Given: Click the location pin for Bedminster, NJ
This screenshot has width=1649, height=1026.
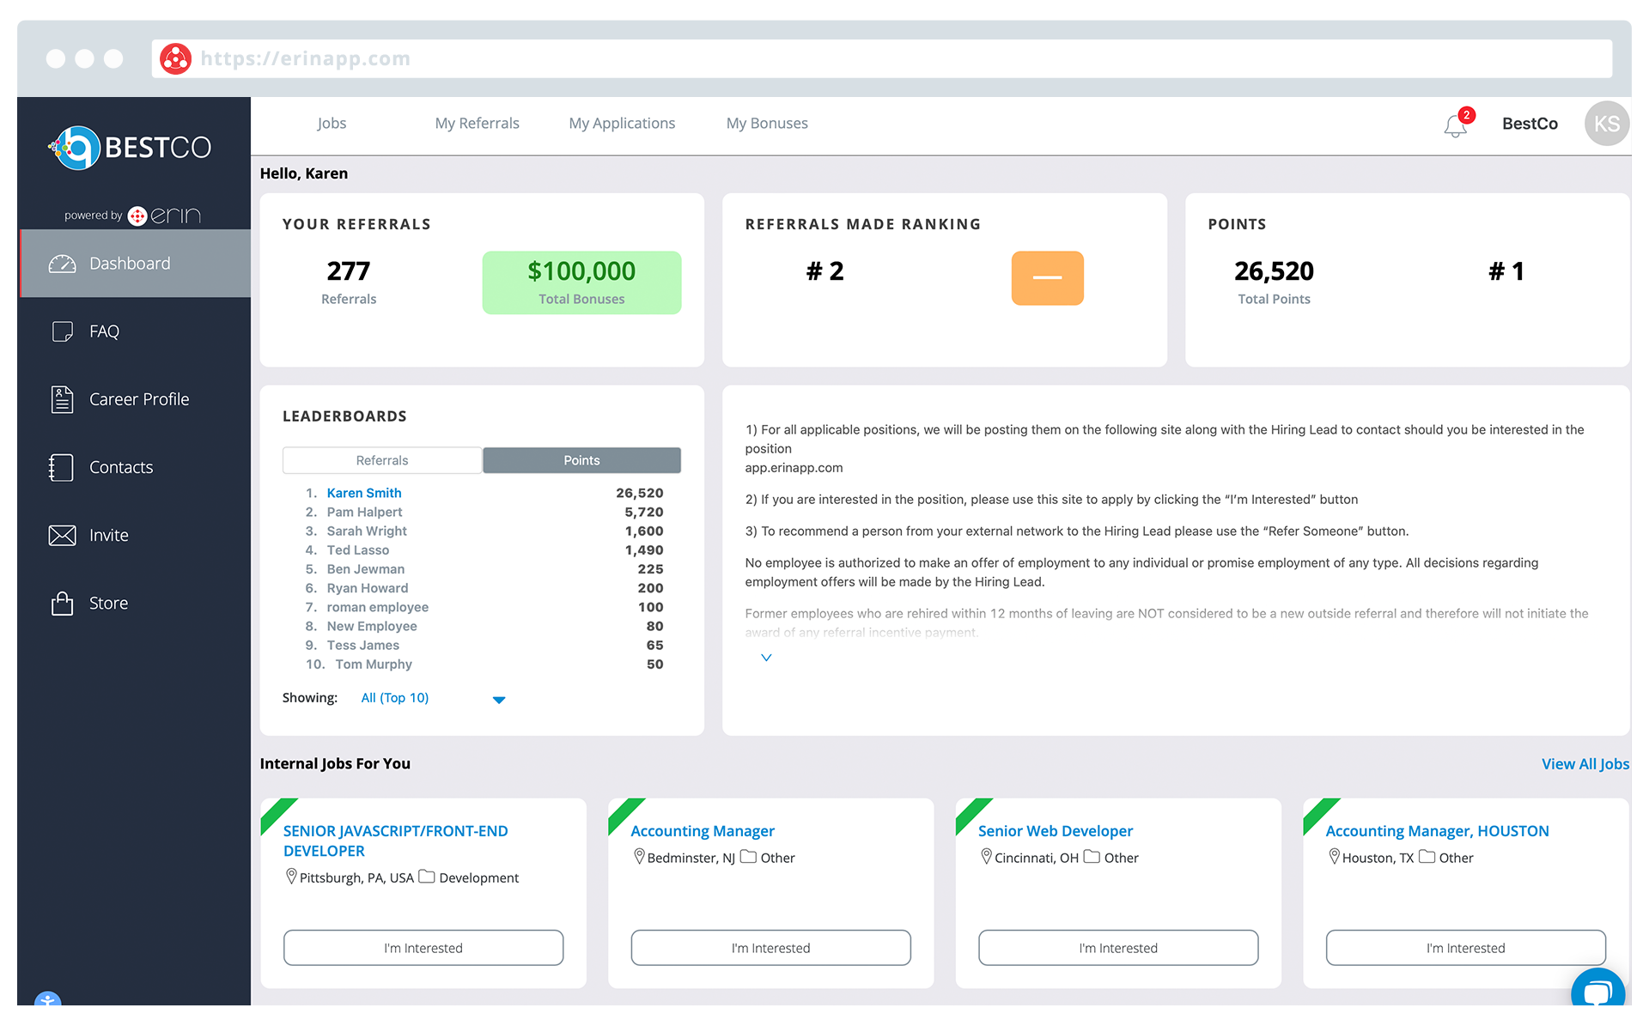Looking at the screenshot, I should pyautogui.click(x=639, y=857).
